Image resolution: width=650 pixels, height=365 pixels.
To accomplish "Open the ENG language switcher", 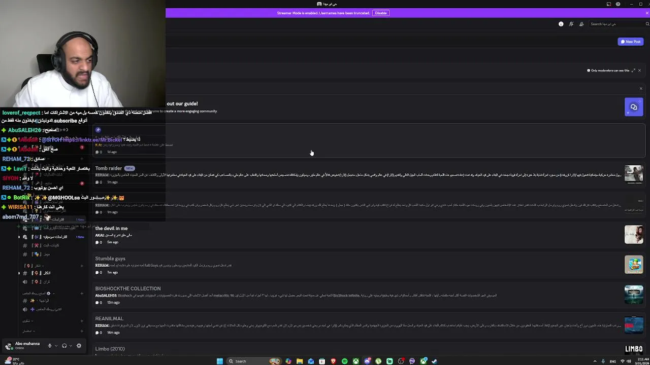I will tap(613, 361).
